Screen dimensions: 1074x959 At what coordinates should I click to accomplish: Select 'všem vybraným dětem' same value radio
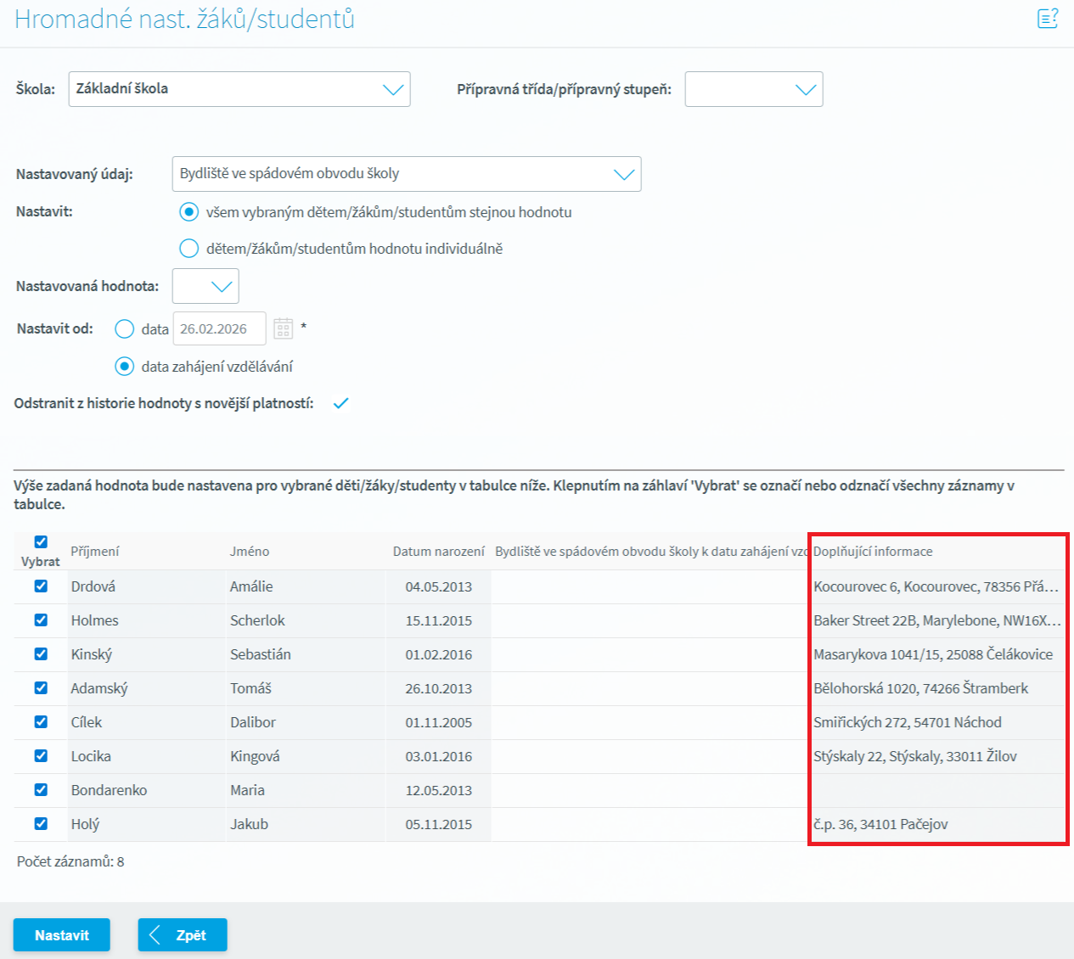coord(189,212)
